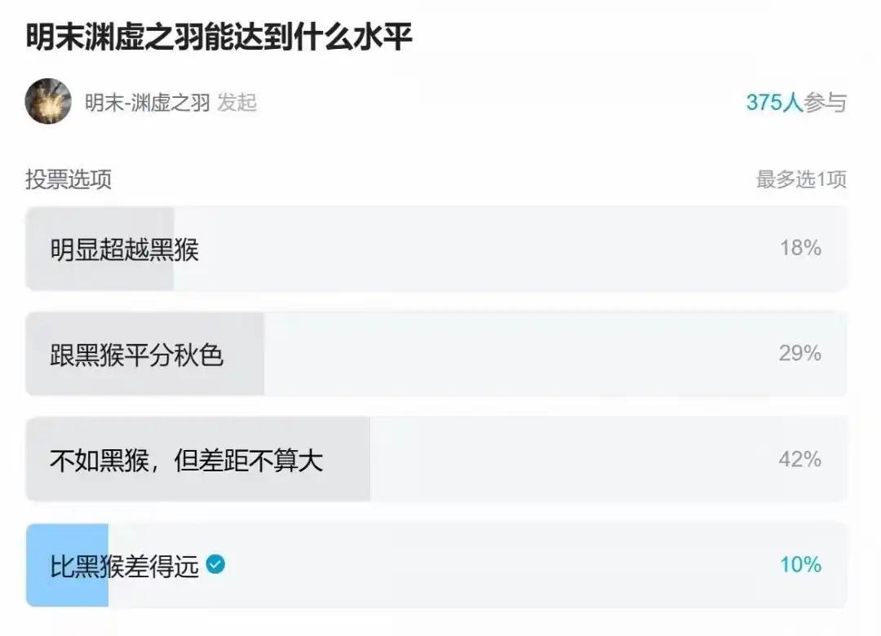Click the 18% result percentage
The width and height of the screenshot is (881, 636).
click(x=799, y=248)
